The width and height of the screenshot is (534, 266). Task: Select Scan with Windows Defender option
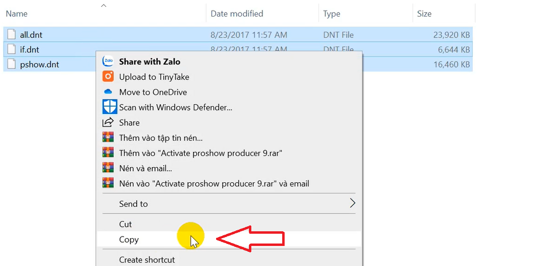click(x=175, y=107)
